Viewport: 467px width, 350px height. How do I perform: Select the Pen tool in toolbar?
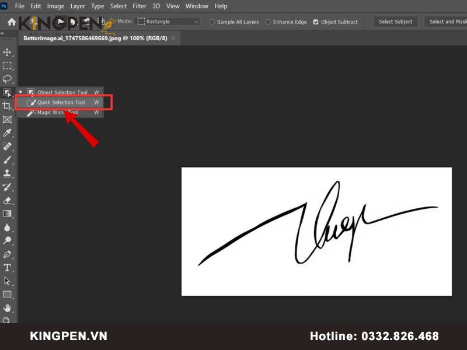point(8,254)
